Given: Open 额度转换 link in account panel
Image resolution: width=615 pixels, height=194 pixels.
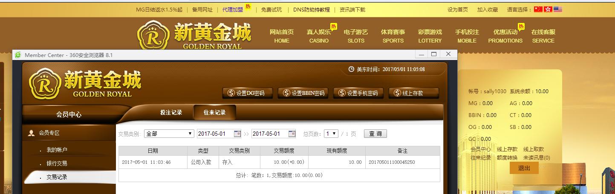Looking at the screenshot, I should [x=507, y=158].
